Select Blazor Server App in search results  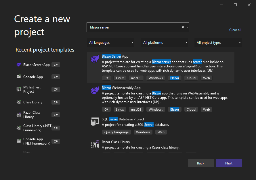tap(161, 67)
